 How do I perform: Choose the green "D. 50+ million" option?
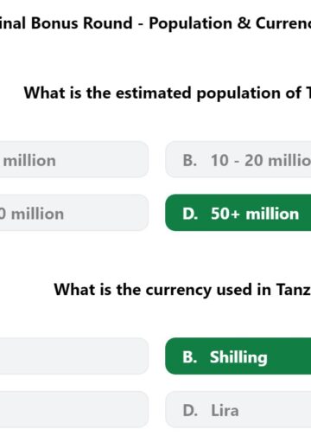tap(238, 213)
